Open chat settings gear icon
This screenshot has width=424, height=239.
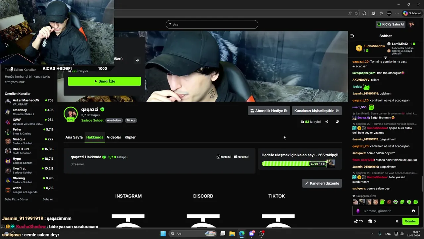click(397, 221)
